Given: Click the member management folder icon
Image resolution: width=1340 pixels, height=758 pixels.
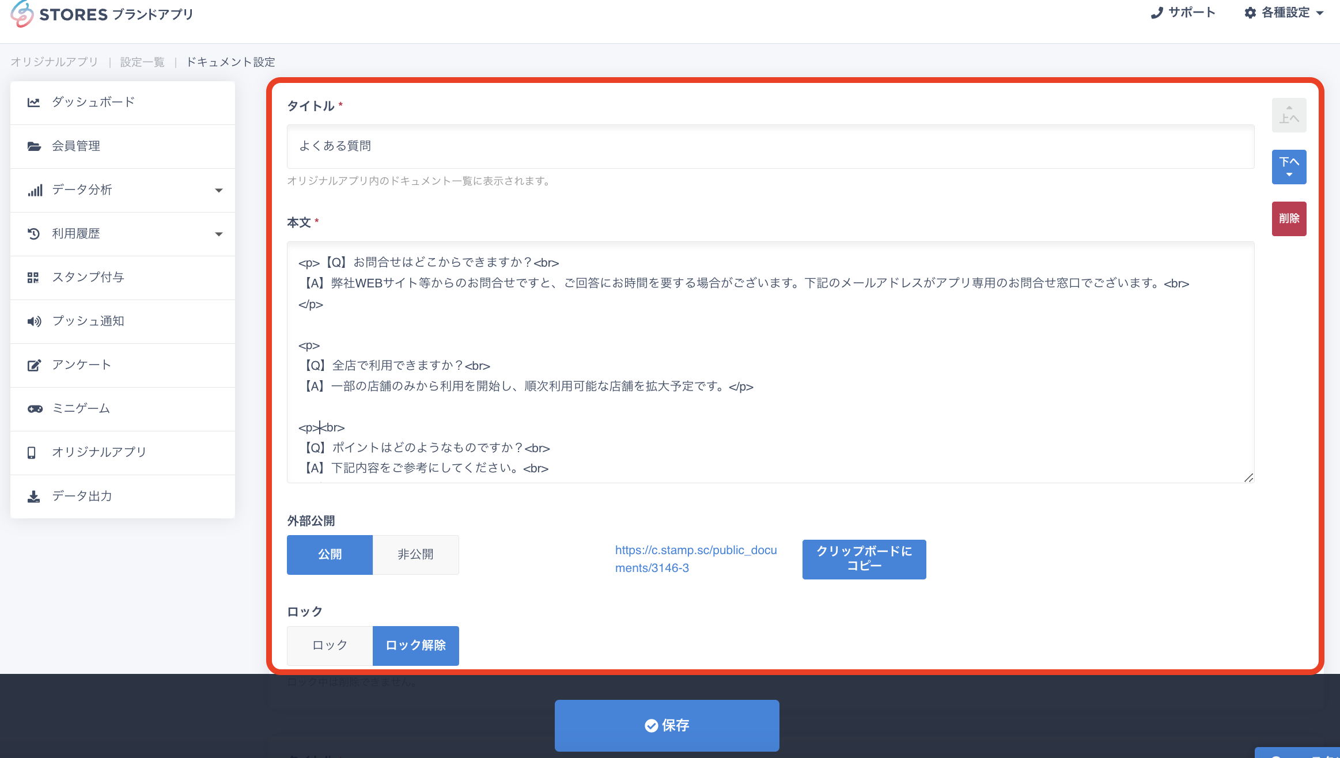Looking at the screenshot, I should pyautogui.click(x=33, y=146).
